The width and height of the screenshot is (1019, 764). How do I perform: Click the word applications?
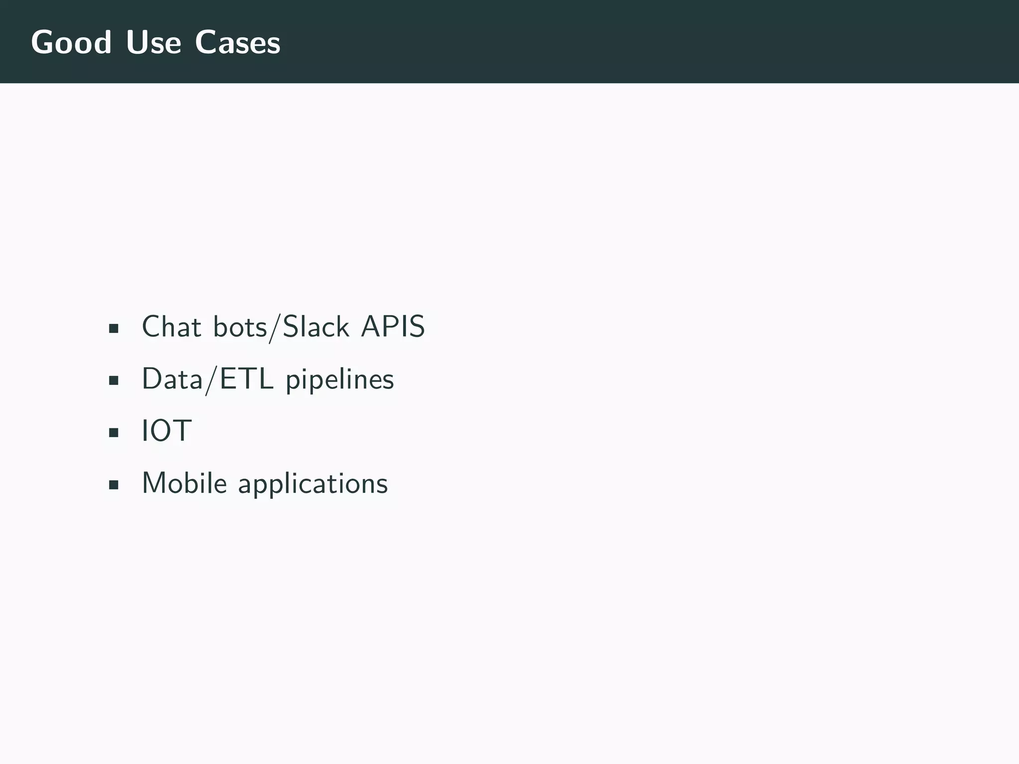tap(312, 484)
